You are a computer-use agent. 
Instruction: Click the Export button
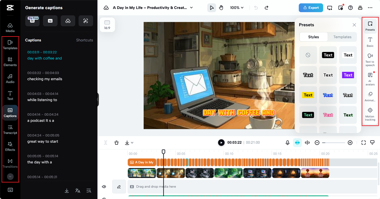(x=311, y=7)
